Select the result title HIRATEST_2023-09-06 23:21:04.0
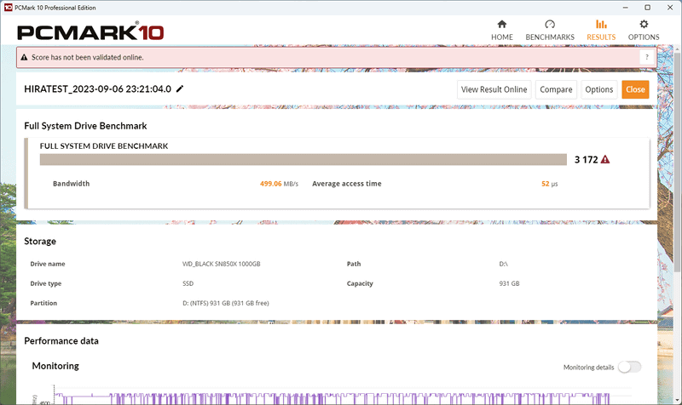This screenshot has width=682, height=405. click(97, 89)
